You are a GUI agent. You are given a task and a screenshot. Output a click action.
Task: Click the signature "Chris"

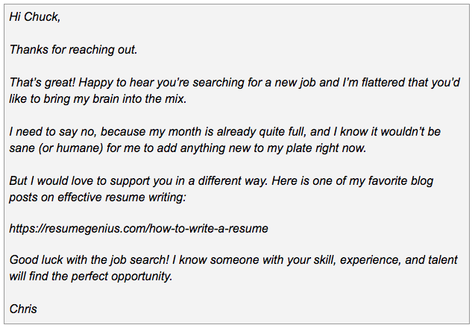23,308
